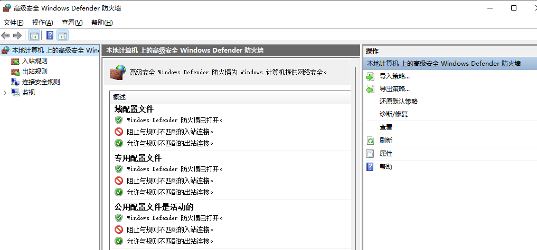This screenshot has width=537, height=250.
Task: Open the 操作(A) menu
Action: pyautogui.click(x=42, y=23)
